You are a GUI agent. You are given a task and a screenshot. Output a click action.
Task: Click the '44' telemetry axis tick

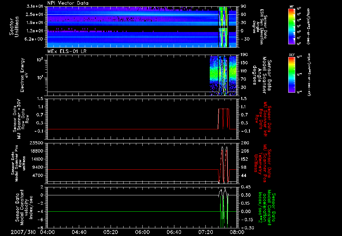(243, 175)
